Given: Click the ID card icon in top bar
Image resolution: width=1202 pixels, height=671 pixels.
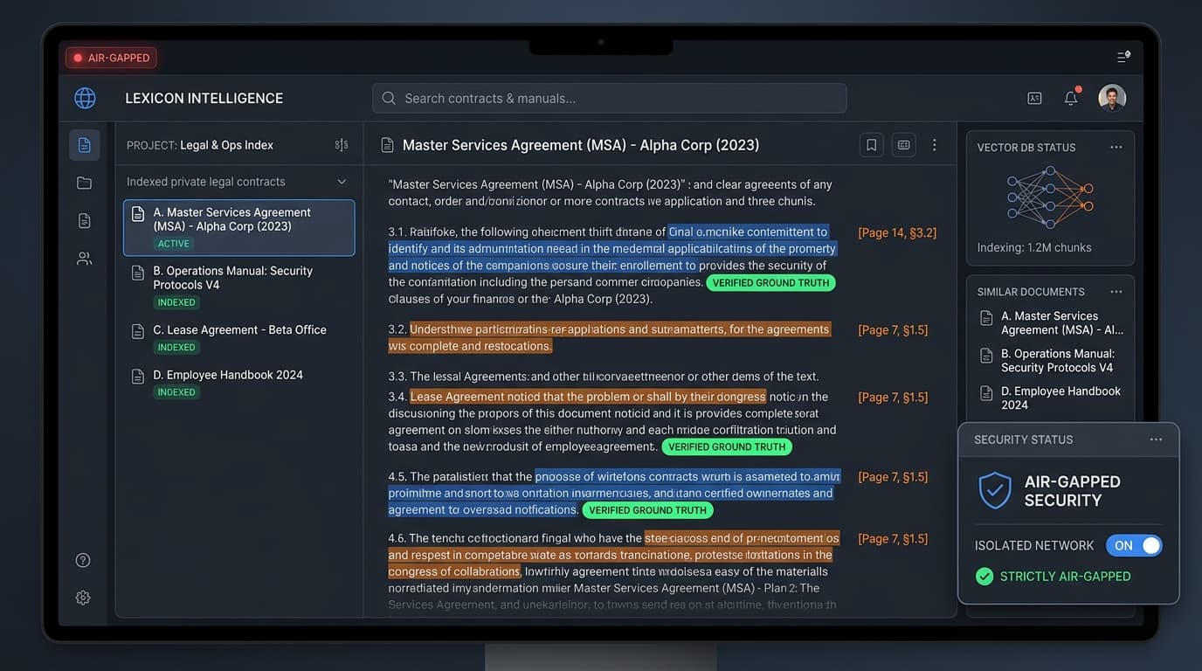Looking at the screenshot, I should pos(1034,98).
